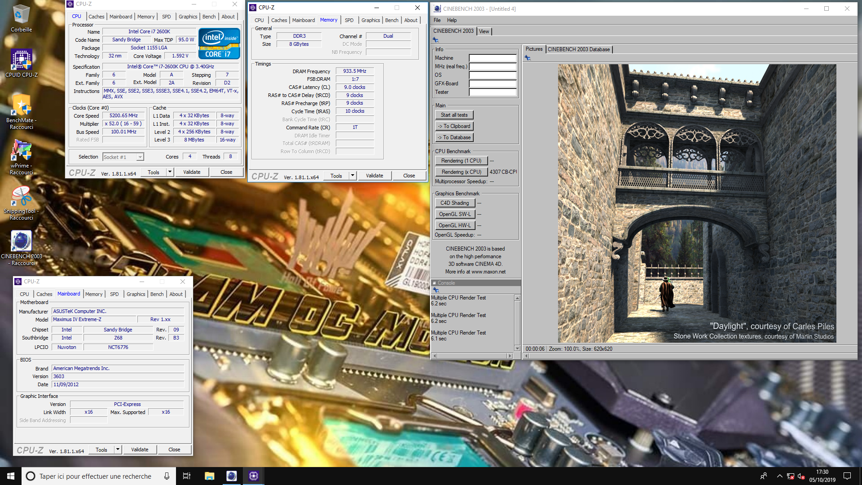Click pin icon under Pictures tab
This screenshot has width=862, height=485.
tap(528, 58)
